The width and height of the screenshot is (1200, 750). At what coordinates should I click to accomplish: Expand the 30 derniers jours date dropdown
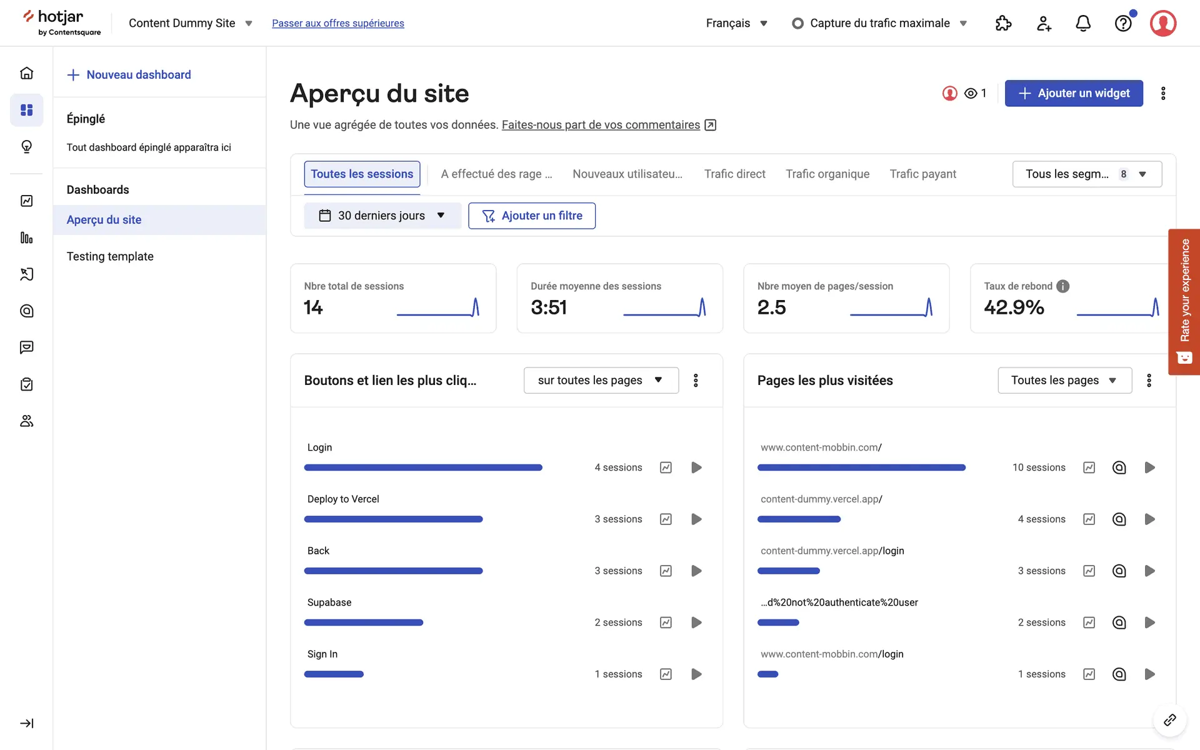tap(382, 216)
